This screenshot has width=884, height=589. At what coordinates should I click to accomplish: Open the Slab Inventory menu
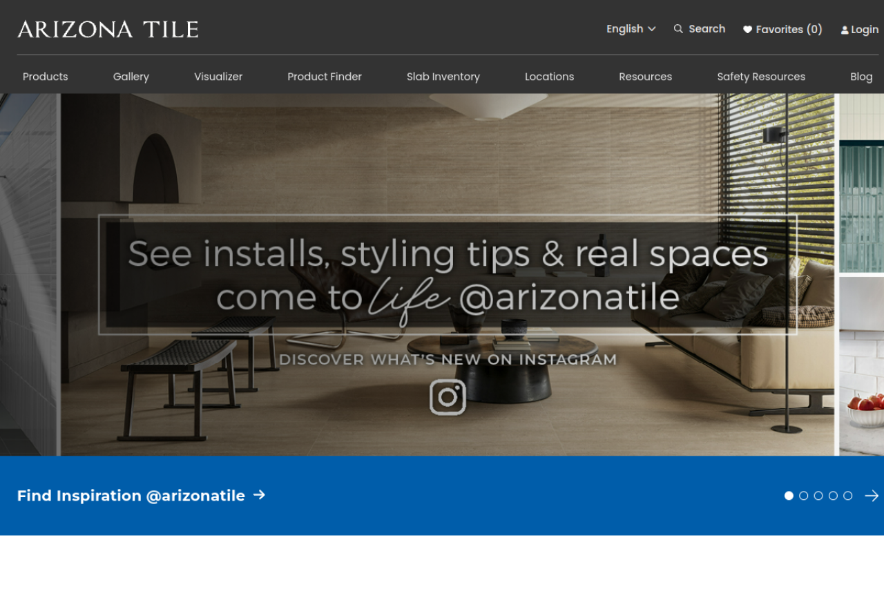pos(443,77)
